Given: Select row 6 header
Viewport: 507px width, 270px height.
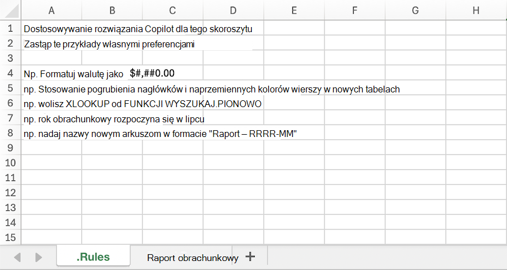Looking at the screenshot, I should (x=10, y=103).
